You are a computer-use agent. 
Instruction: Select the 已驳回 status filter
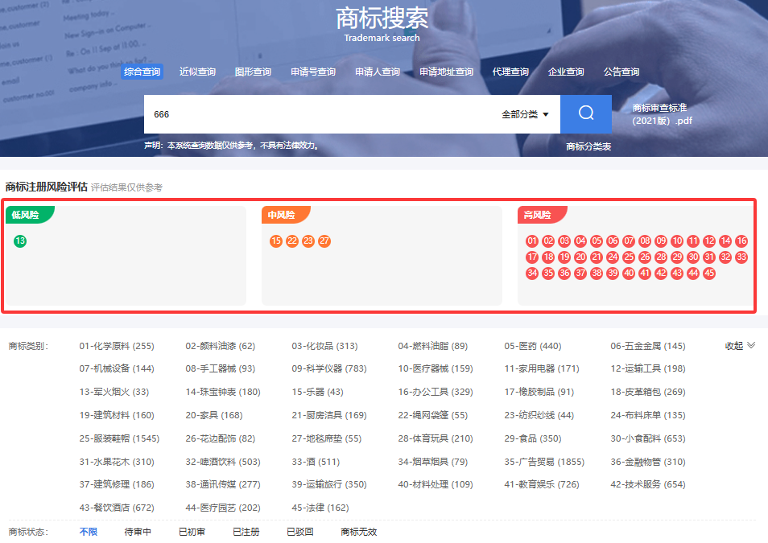coord(299,532)
